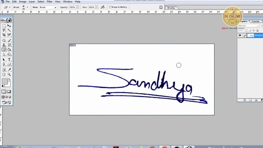The image size is (263, 148).
Task: Open the eraser Mode dropdown
Action: click(48, 7)
